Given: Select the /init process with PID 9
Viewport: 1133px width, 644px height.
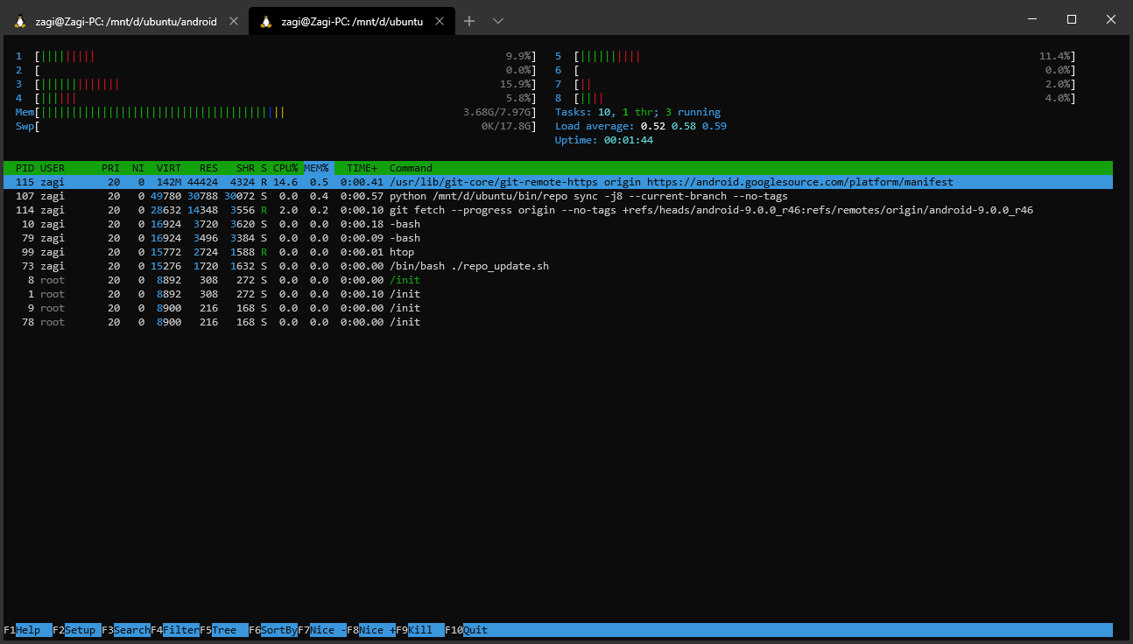Looking at the screenshot, I should [558, 308].
